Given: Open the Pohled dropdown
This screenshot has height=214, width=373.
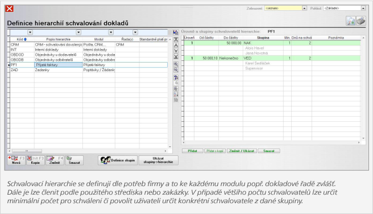Looking at the screenshot, I should [x=363, y=9].
